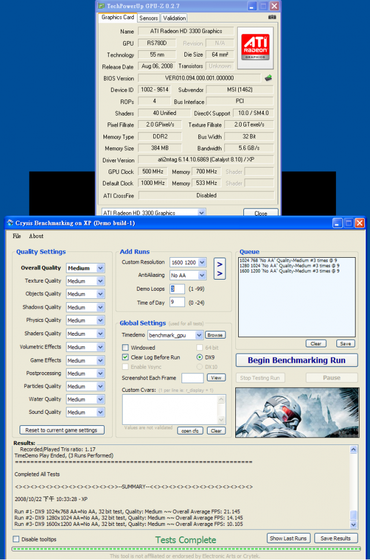Click inside the Custom Cvars text area
Image resolution: width=370 pixels, height=560 pixels.
171,409
